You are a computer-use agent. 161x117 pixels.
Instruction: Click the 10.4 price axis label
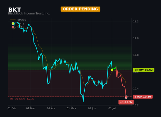pos(136,88)
